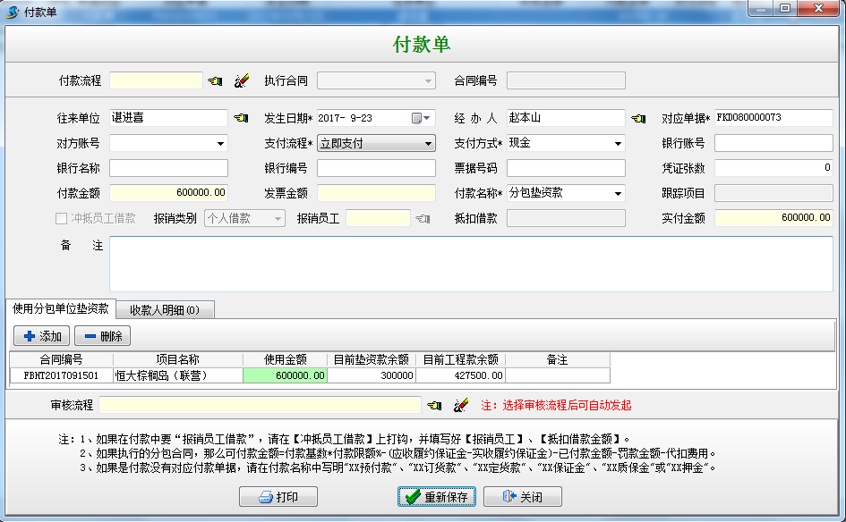846x522 pixels.
Task: Click the eraser clear icon beside 付款流程
Action: [241, 81]
